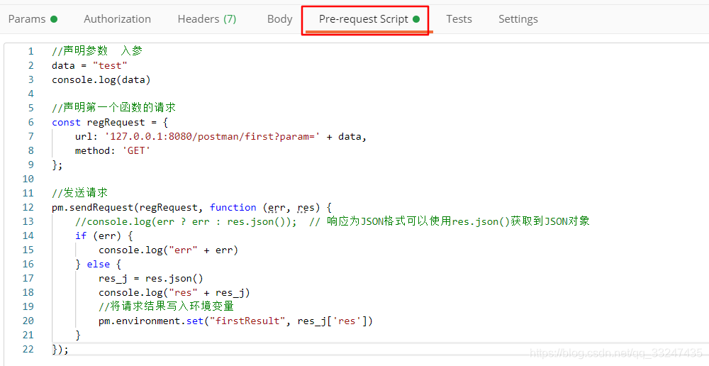Click the if (err) { line
Screen dimensions: 709x366
point(104,235)
